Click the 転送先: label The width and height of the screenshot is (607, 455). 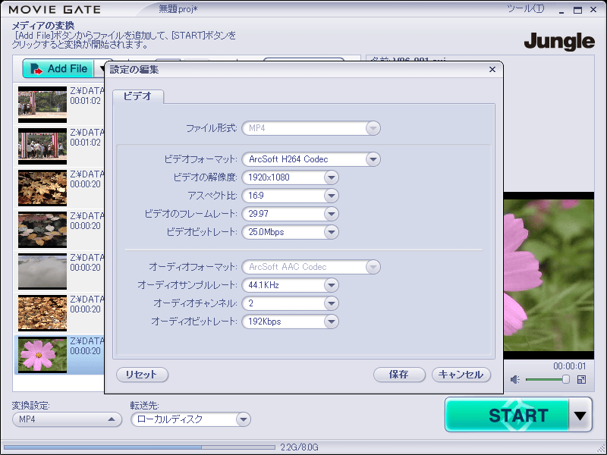pos(144,406)
